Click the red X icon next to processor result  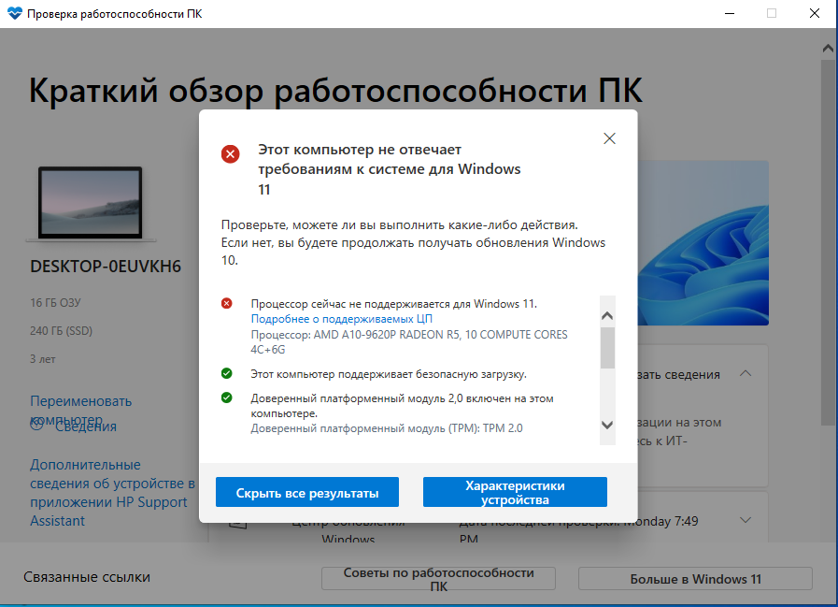[x=227, y=303]
